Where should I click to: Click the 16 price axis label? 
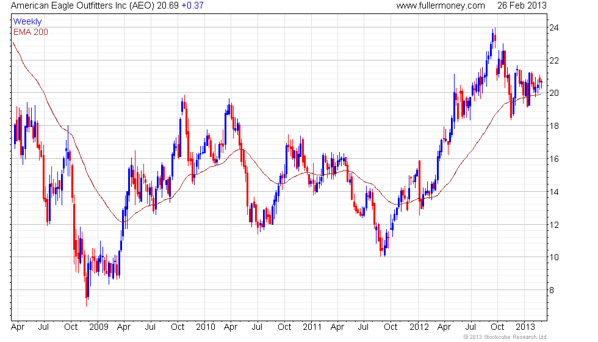tap(554, 159)
